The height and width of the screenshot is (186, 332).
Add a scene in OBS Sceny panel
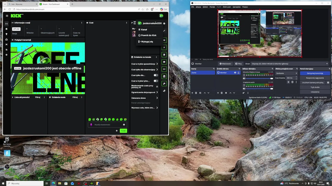tap(192, 93)
